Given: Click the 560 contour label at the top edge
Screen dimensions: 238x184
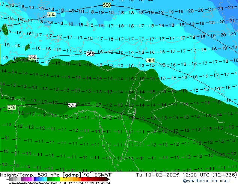Looking at the screenshot, I should pyautogui.click(x=107, y=5).
